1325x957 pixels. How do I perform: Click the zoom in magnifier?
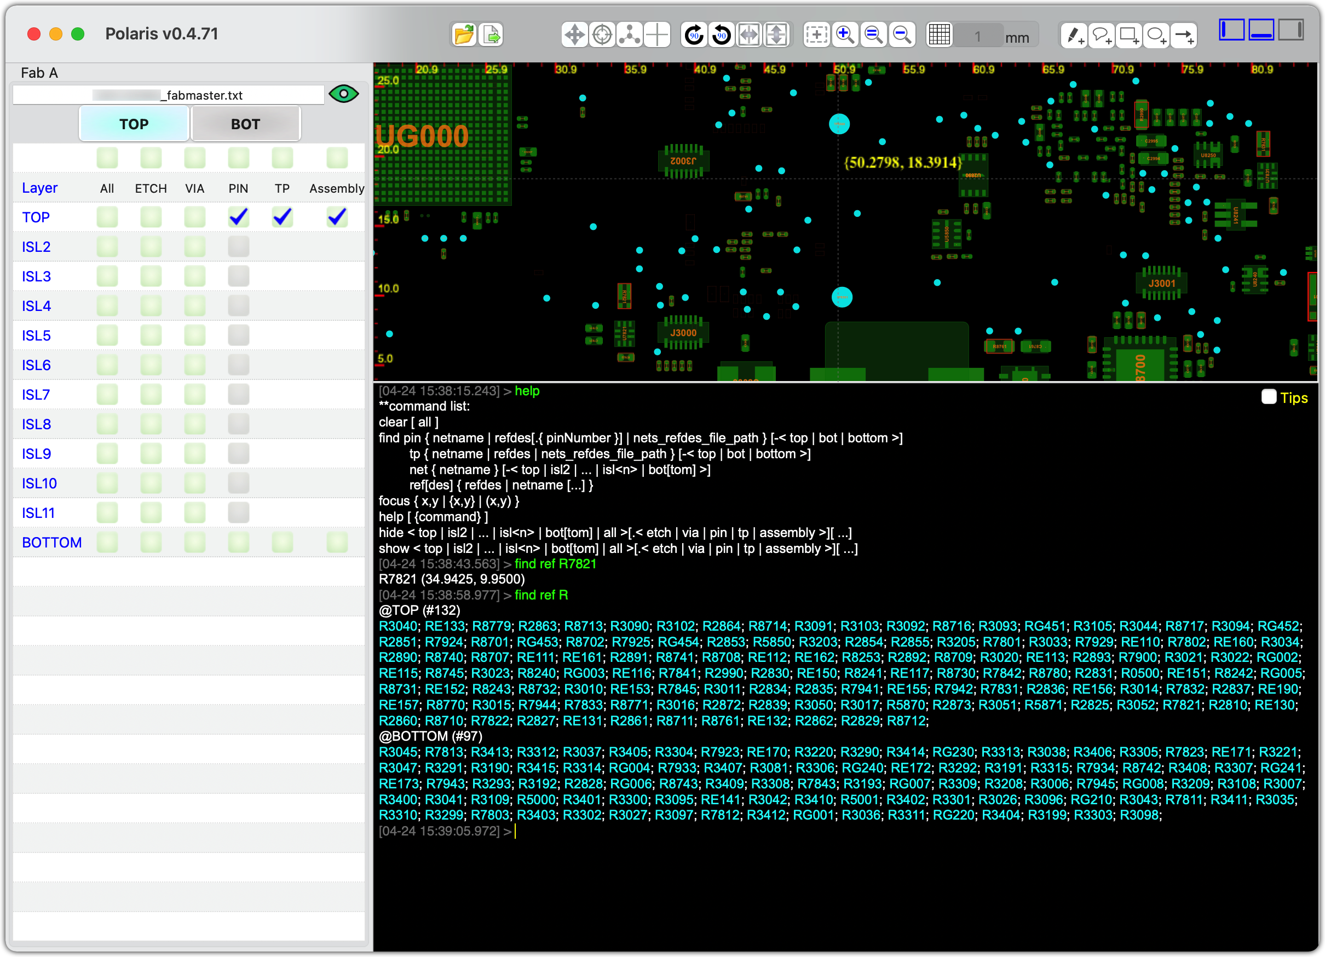click(845, 35)
